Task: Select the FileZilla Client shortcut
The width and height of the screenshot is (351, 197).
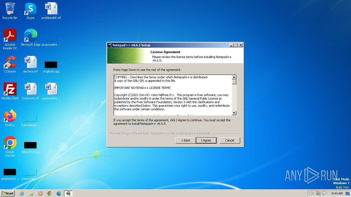Action: [x=10, y=91]
